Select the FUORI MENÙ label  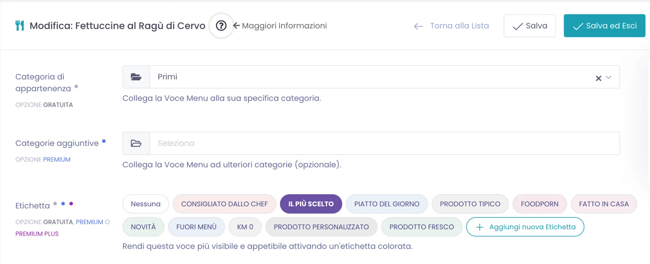196,227
